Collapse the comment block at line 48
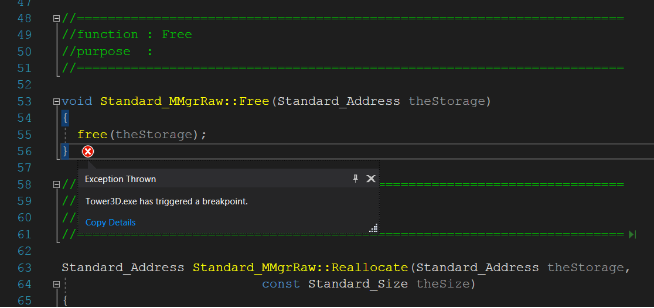The width and height of the screenshot is (654, 308). tap(56, 18)
